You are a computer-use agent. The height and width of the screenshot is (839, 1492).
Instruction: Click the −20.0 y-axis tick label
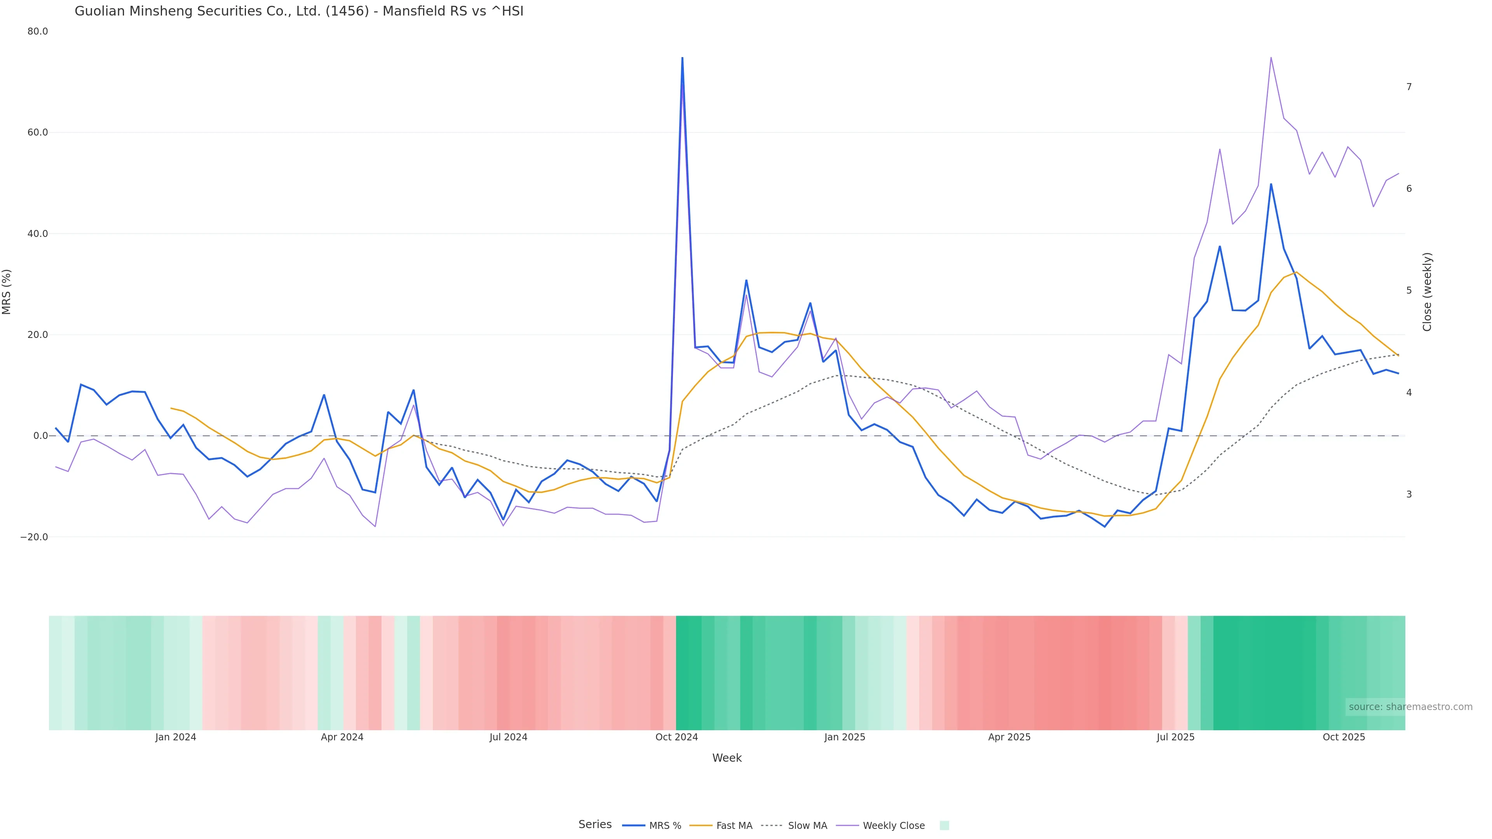(34, 537)
